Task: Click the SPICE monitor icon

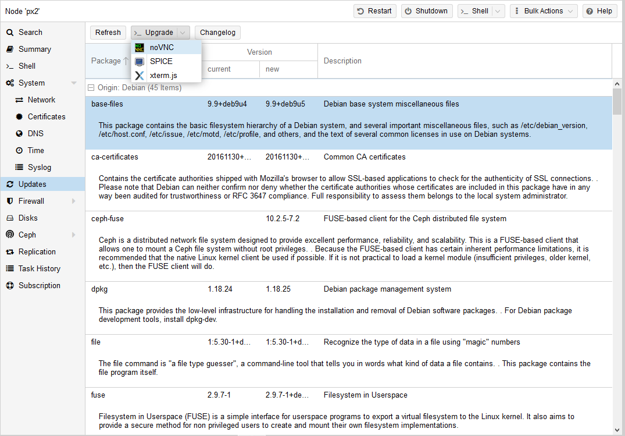Action: pyautogui.click(x=140, y=62)
